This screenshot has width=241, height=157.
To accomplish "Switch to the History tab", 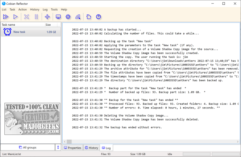I will click(x=92, y=148).
